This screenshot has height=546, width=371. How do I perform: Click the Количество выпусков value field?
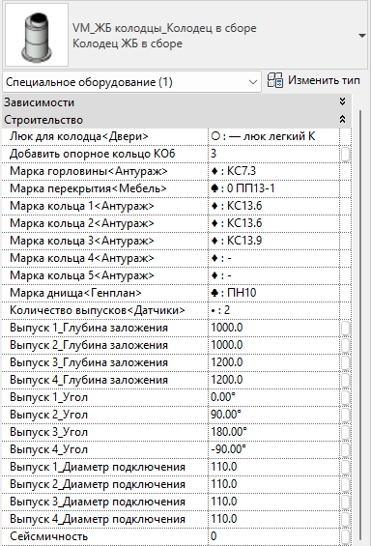(273, 310)
